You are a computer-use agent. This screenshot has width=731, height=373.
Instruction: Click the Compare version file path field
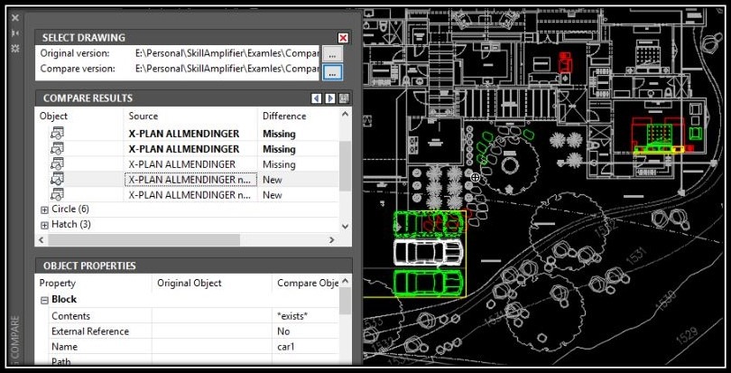(x=227, y=69)
